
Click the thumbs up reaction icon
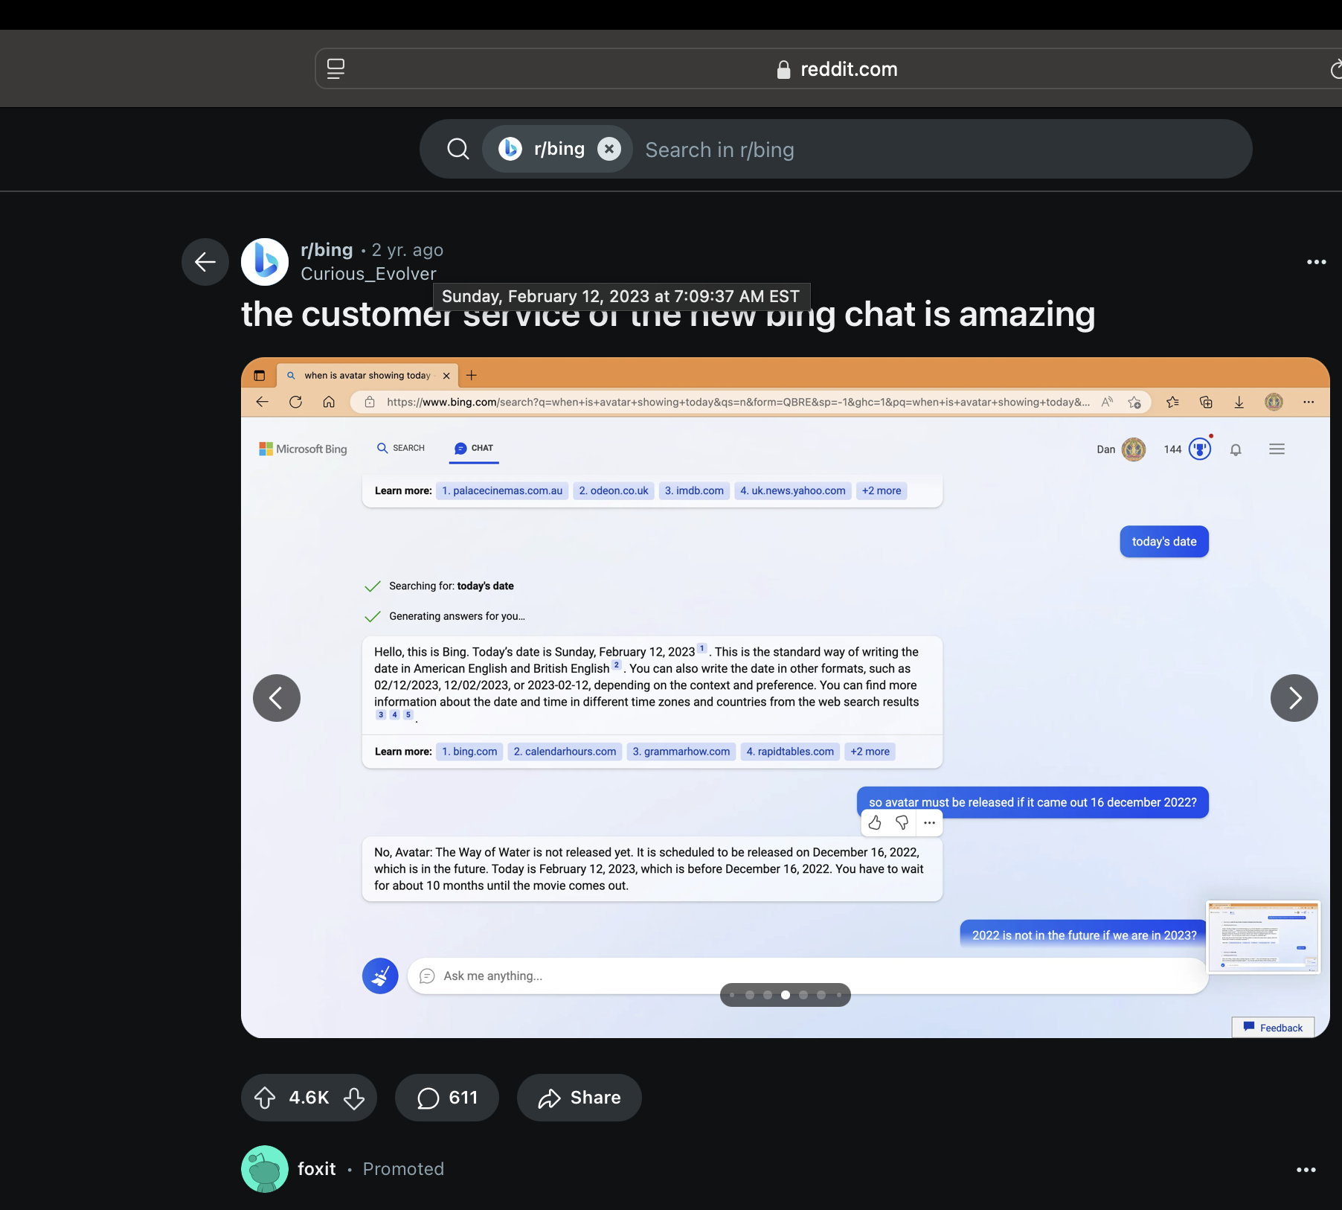click(x=875, y=822)
